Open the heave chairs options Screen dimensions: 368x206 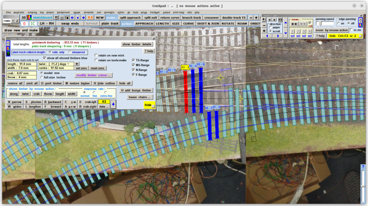(x=139, y=97)
